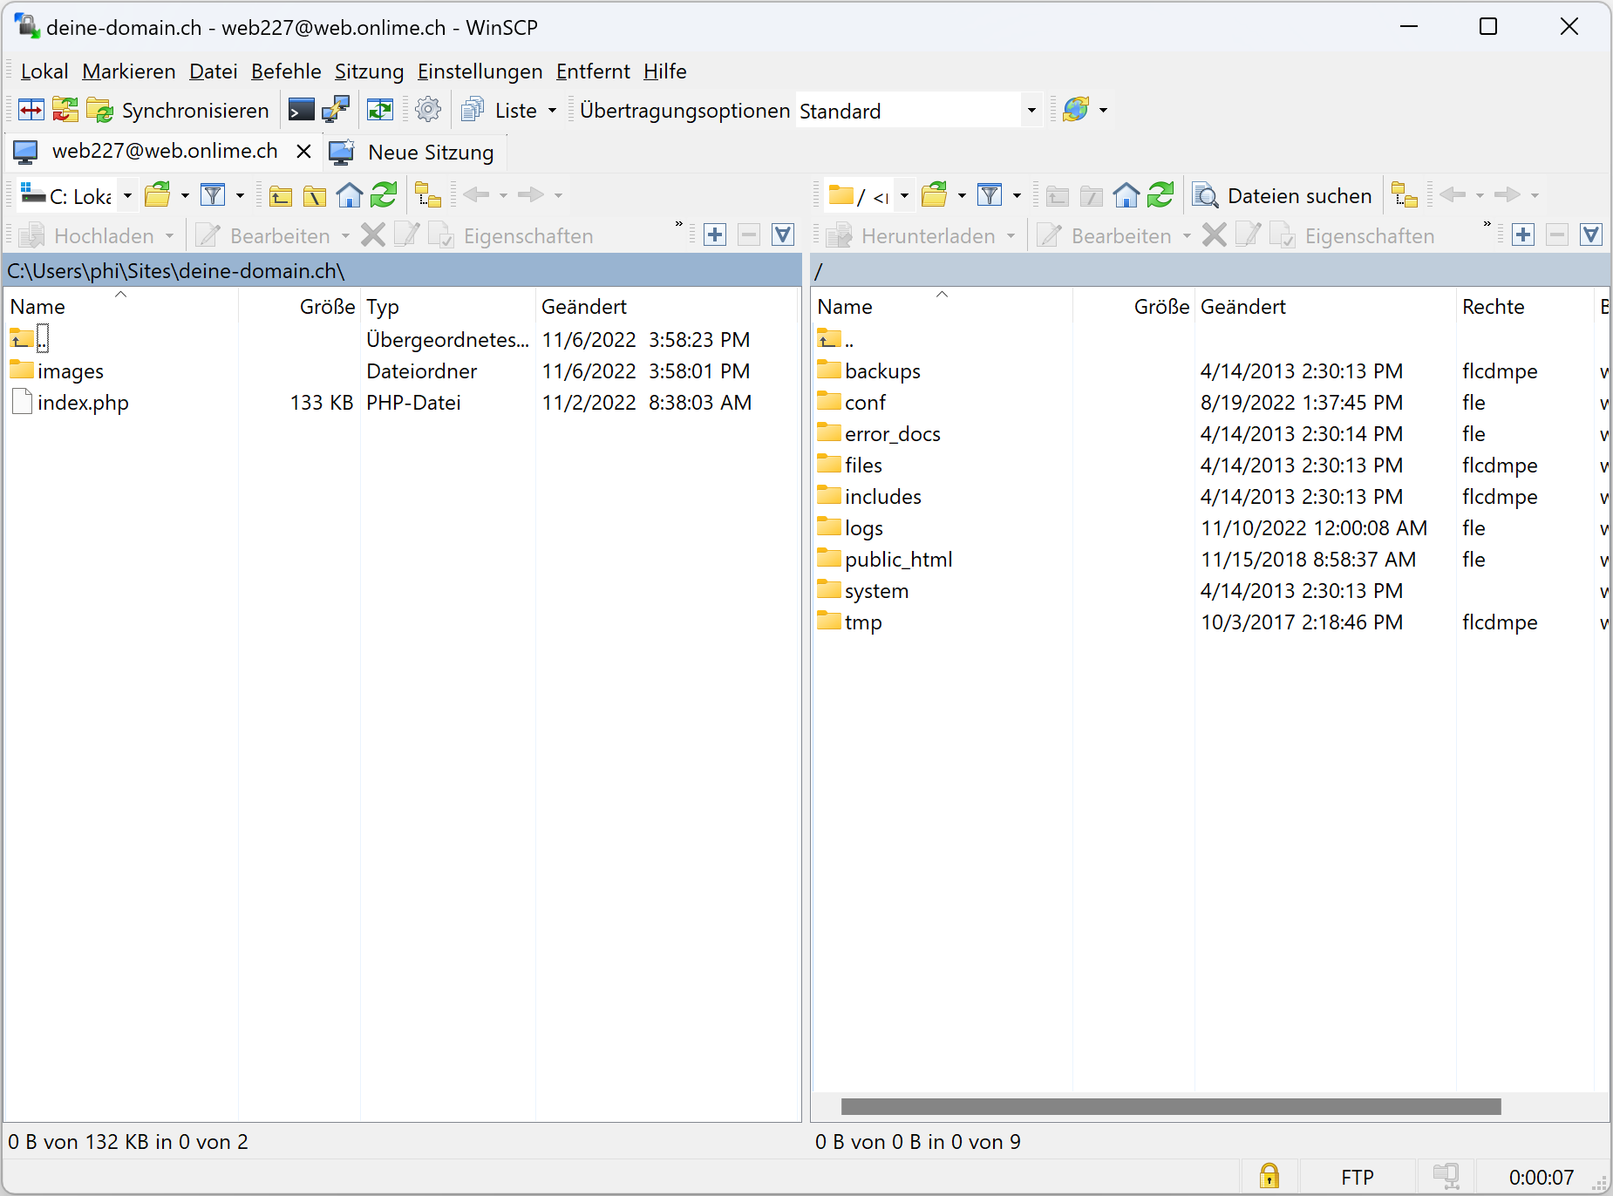Go to root directory in local panel toolbar
The width and height of the screenshot is (1613, 1196).
tap(314, 195)
